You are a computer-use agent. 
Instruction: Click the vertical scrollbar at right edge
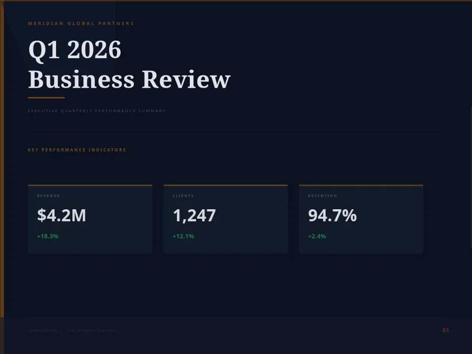[471, 177]
